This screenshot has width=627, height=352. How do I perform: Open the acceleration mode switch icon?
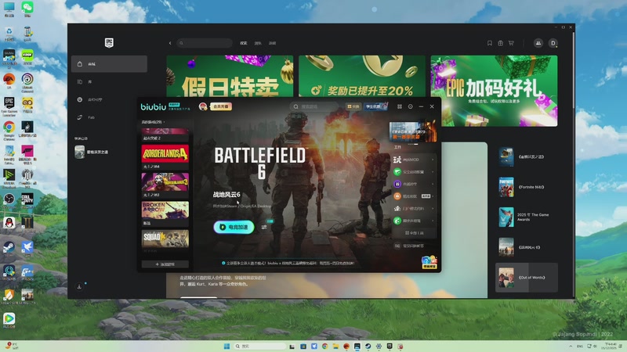point(264,227)
